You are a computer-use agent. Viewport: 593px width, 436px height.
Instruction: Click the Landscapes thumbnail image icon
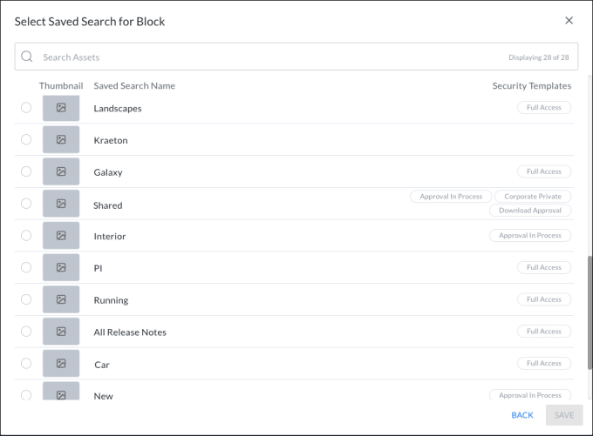61,108
